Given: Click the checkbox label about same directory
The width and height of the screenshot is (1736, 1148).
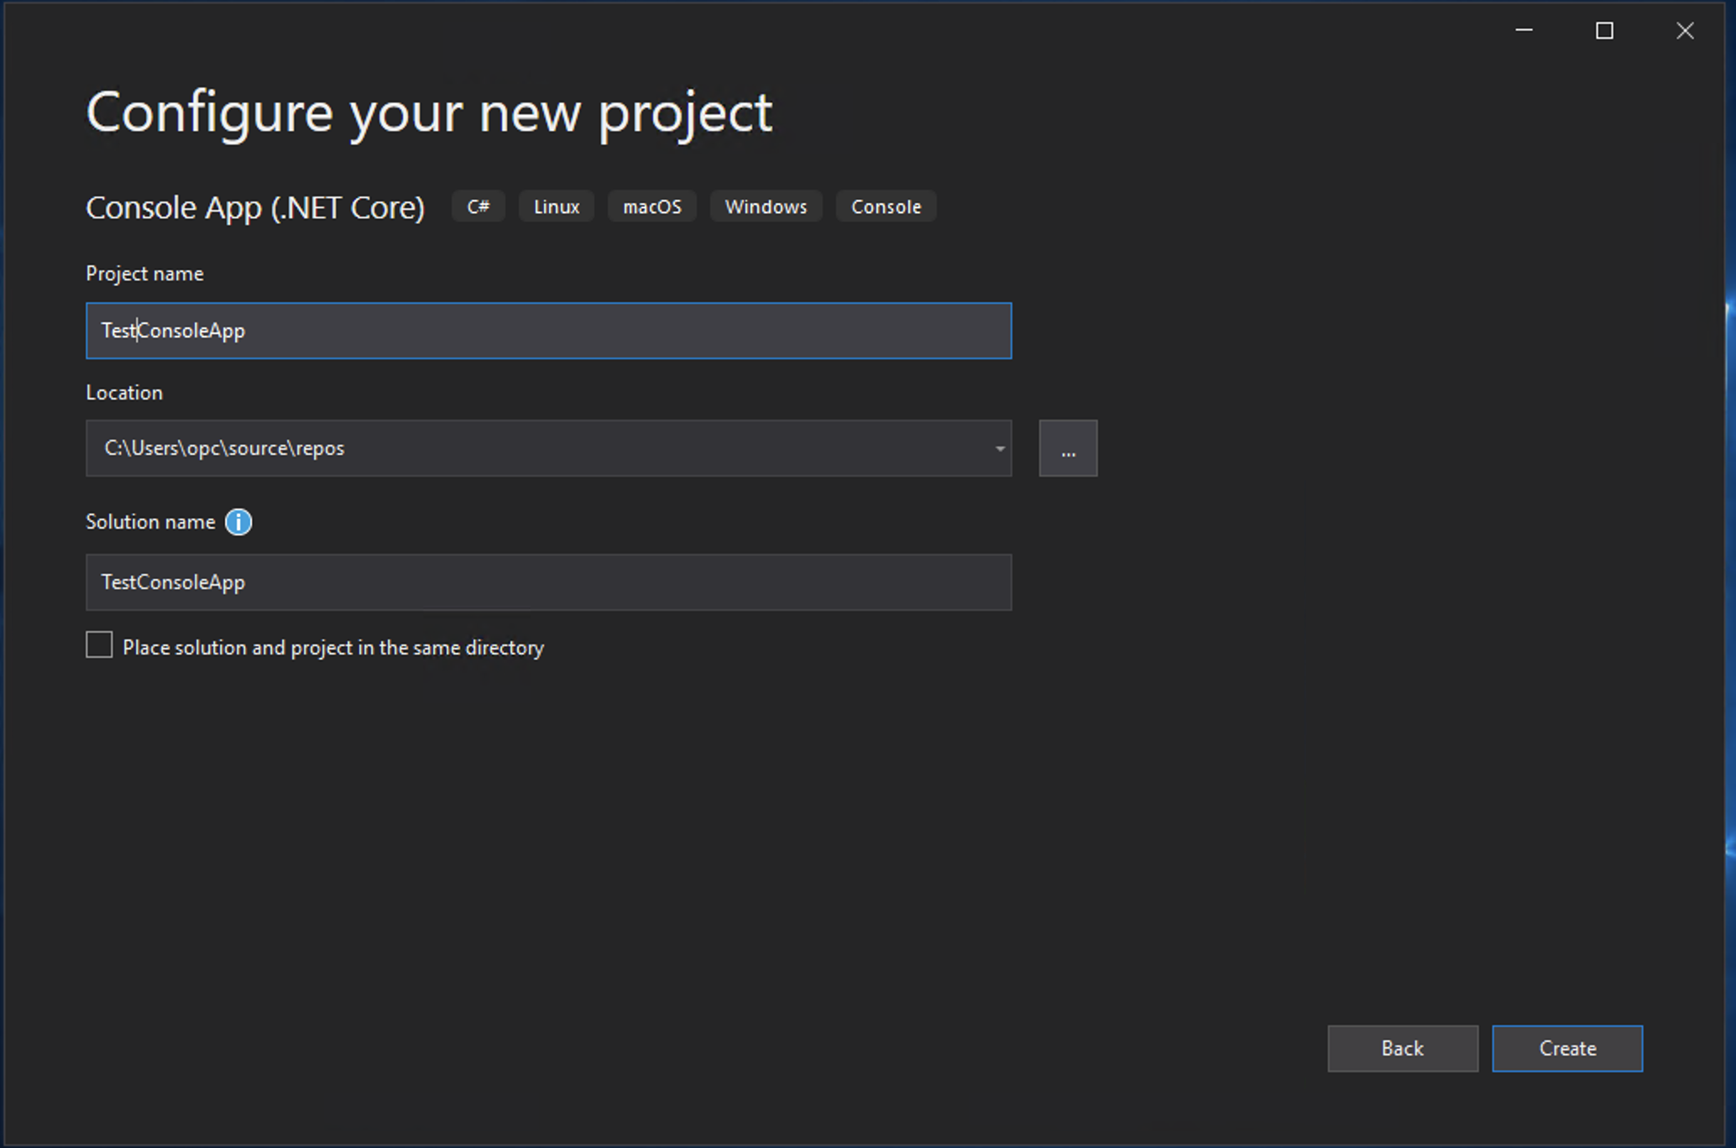Looking at the screenshot, I should click(333, 648).
